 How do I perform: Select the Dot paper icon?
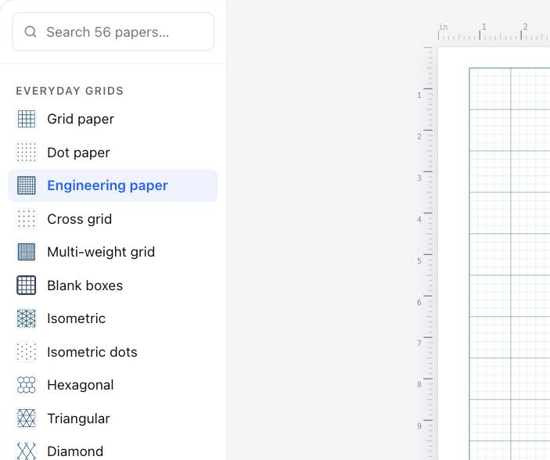pos(27,153)
